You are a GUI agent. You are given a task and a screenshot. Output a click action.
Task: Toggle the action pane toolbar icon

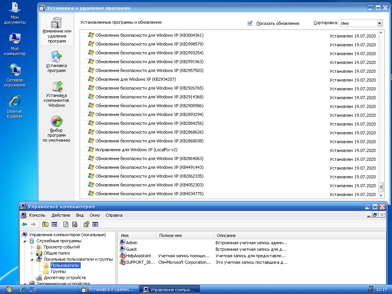click(x=95, y=224)
